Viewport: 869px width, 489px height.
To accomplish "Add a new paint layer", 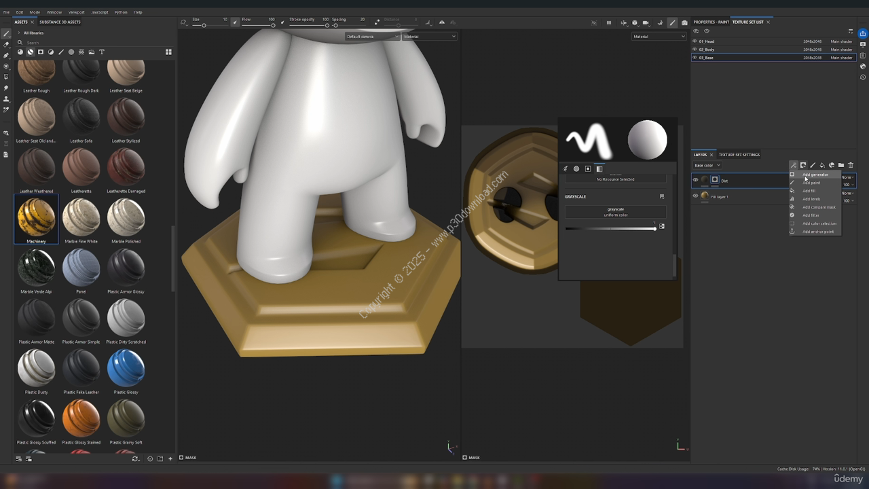I will coord(812,165).
